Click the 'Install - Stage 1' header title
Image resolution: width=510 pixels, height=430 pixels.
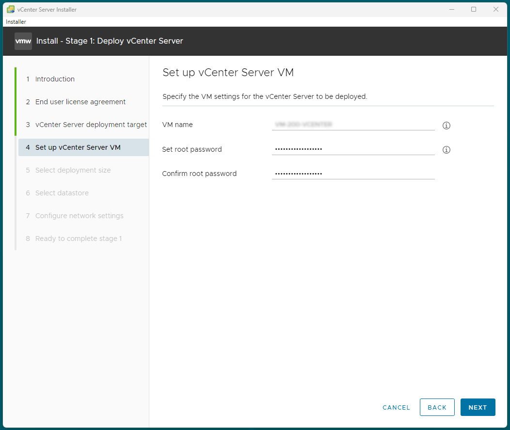110,41
